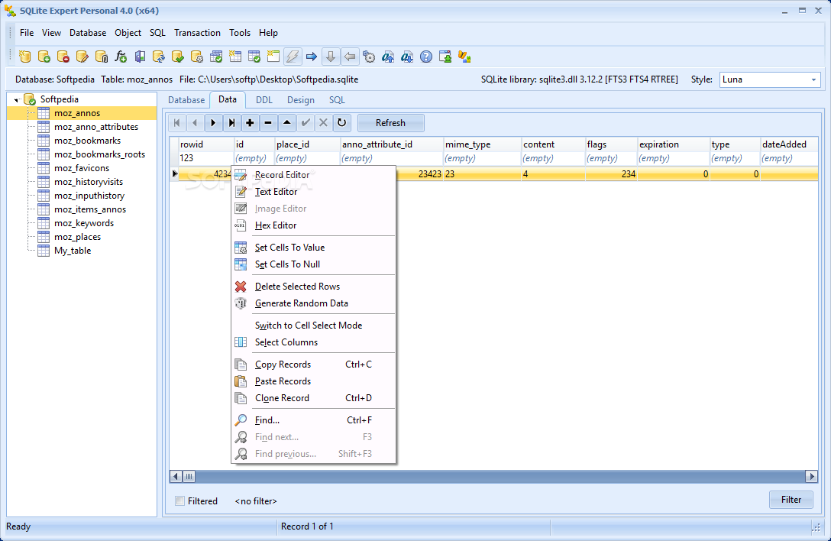
Task: Click the Attach Database paperclip icon
Action: point(102,57)
